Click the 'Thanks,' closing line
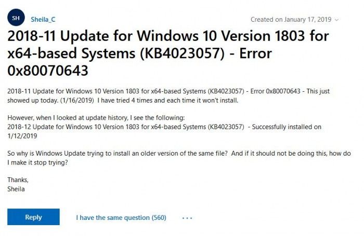Viewport: 364px width, 236px height. tap(18, 180)
